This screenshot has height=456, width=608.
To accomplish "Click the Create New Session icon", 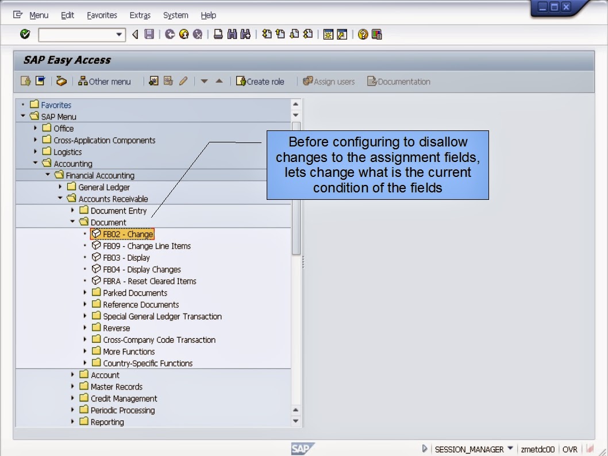I will pos(328,34).
